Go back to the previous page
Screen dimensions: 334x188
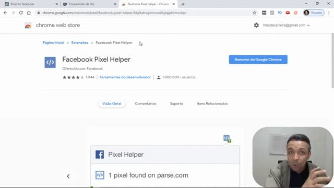[x=5, y=13]
